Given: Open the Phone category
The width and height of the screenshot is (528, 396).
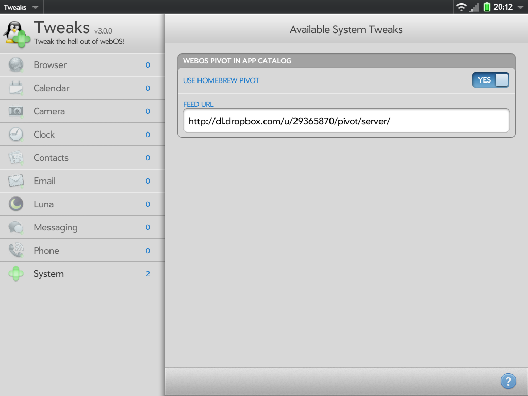Looking at the screenshot, I should [82, 251].
